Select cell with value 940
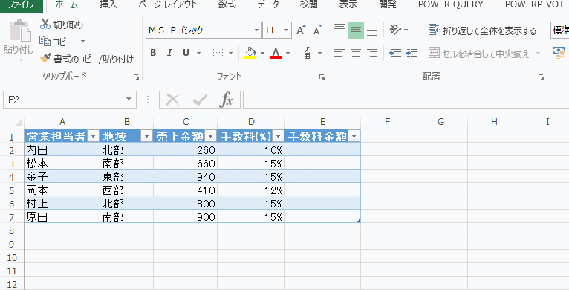The image size is (569, 290). pos(185,177)
